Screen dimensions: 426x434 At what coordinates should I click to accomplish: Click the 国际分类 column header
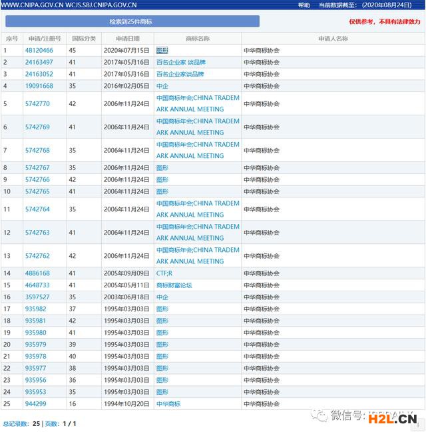click(x=84, y=39)
